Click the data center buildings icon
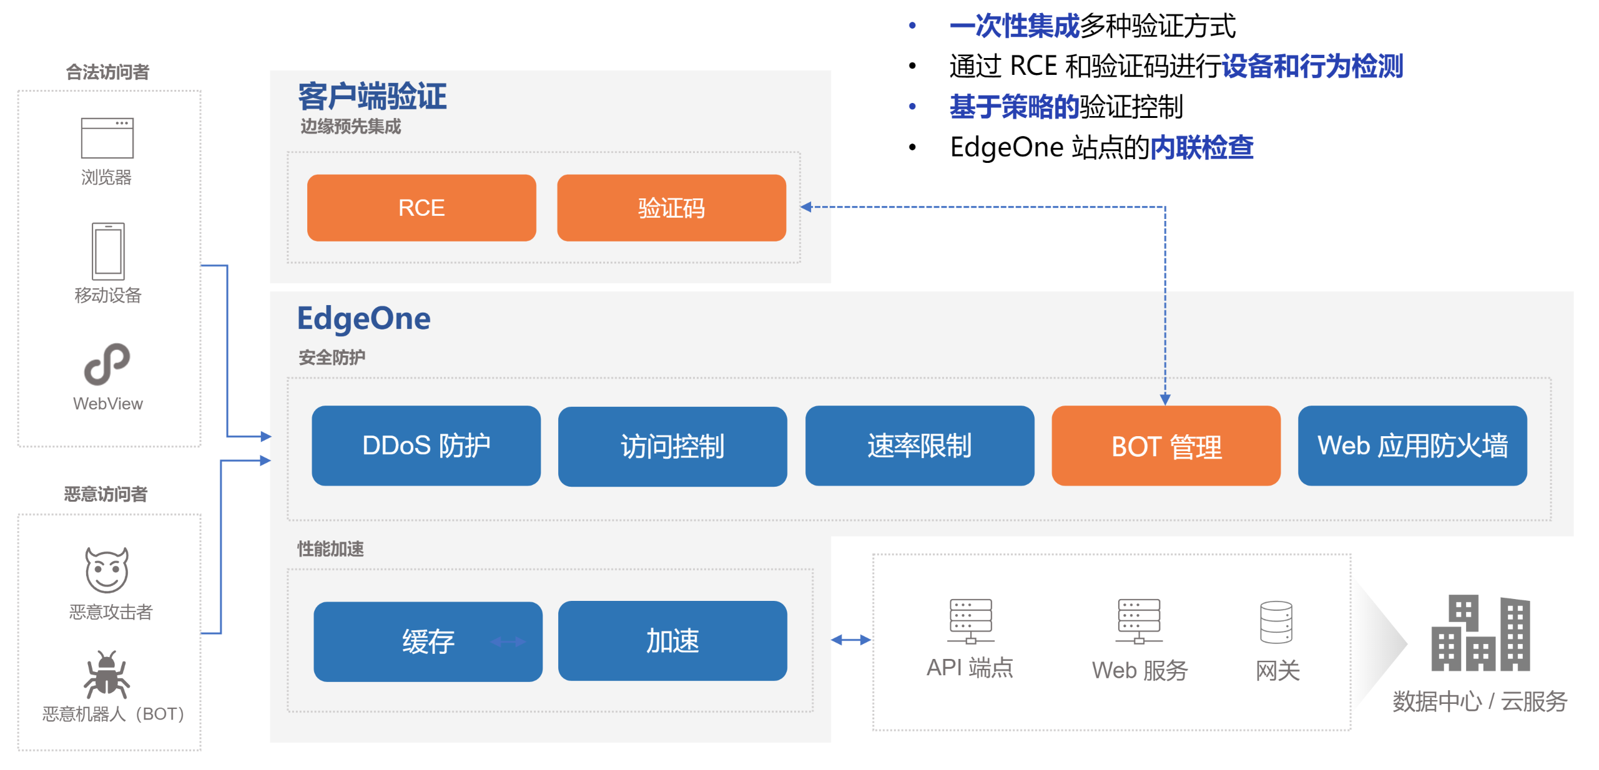Viewport: 1599px width, 770px height. tap(1479, 632)
